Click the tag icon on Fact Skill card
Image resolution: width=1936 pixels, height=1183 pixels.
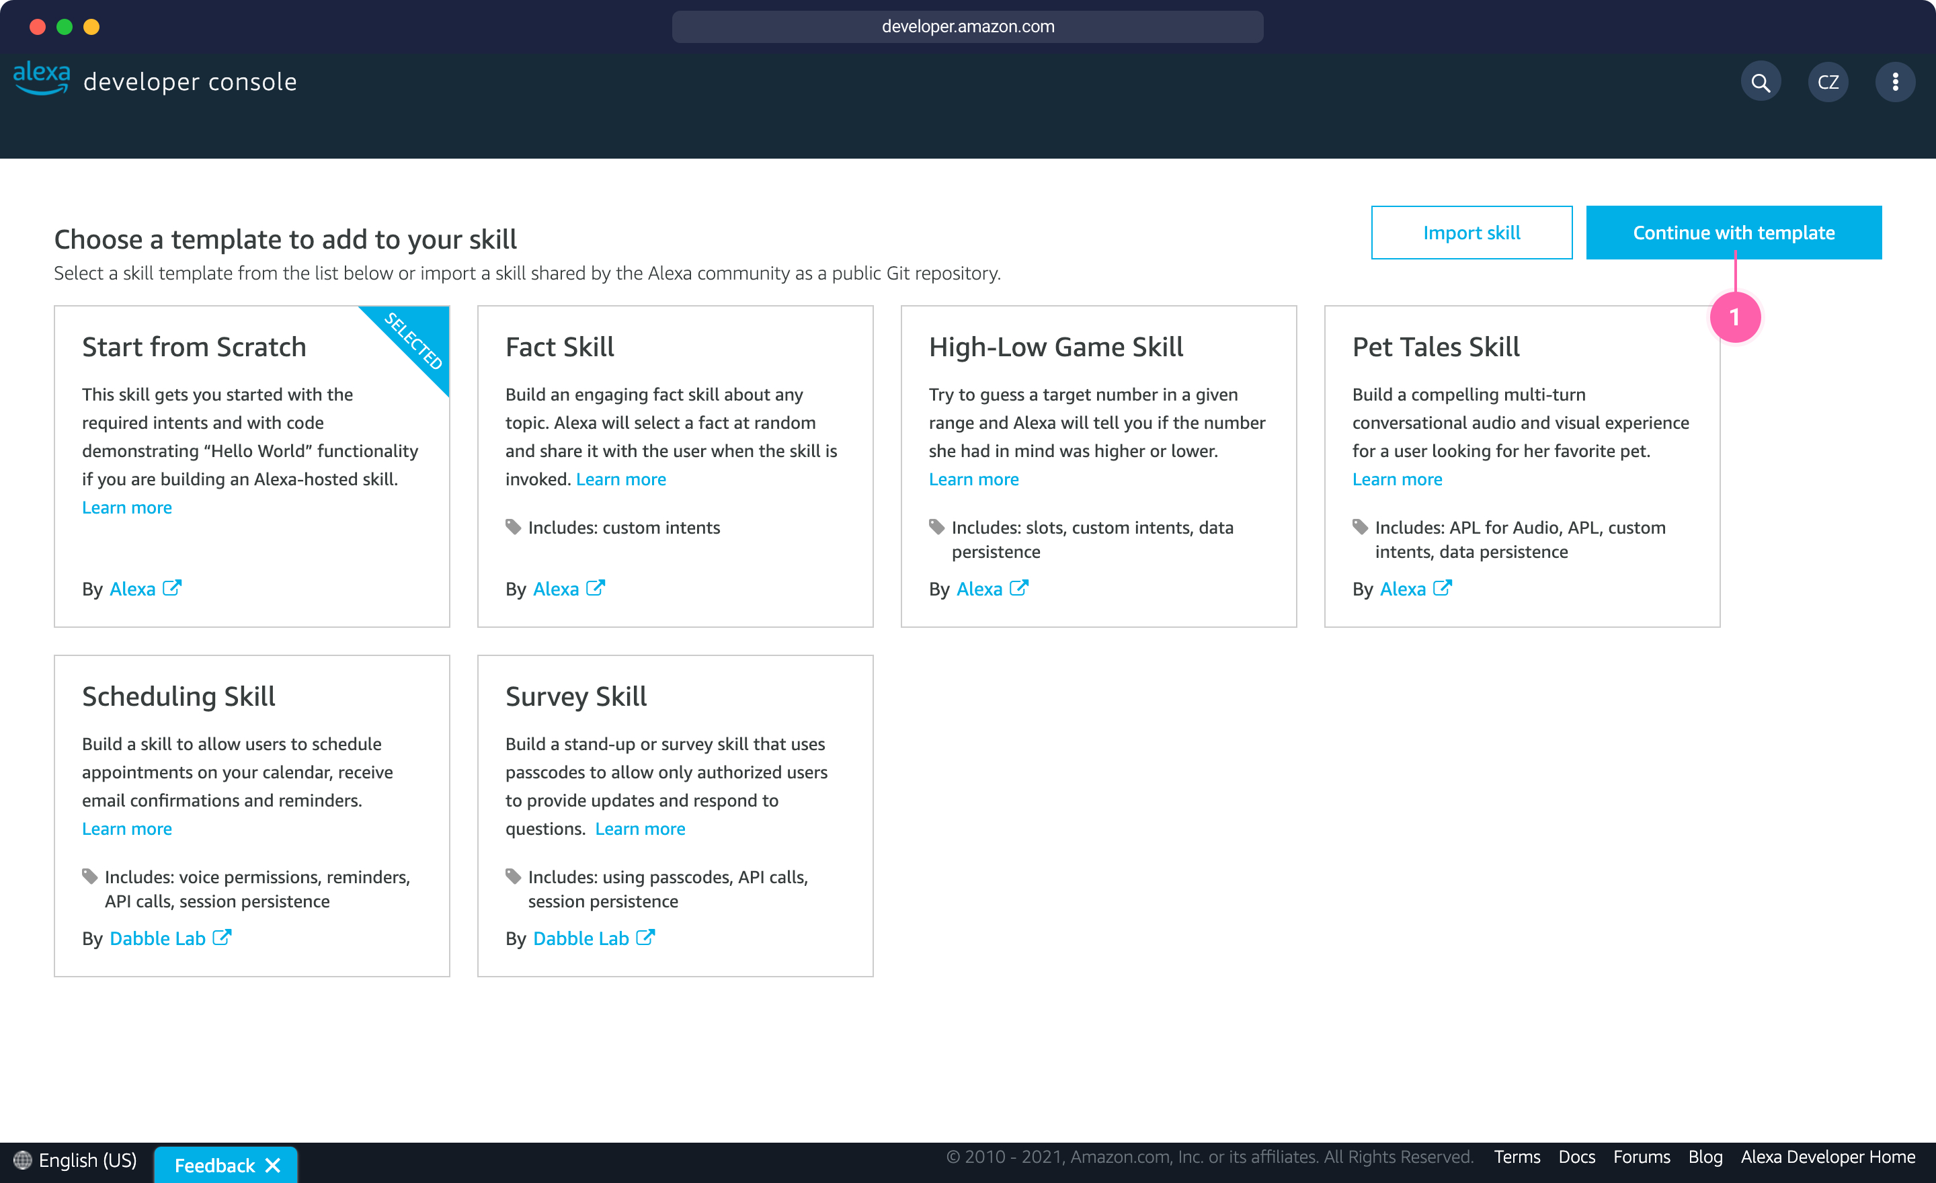513,527
